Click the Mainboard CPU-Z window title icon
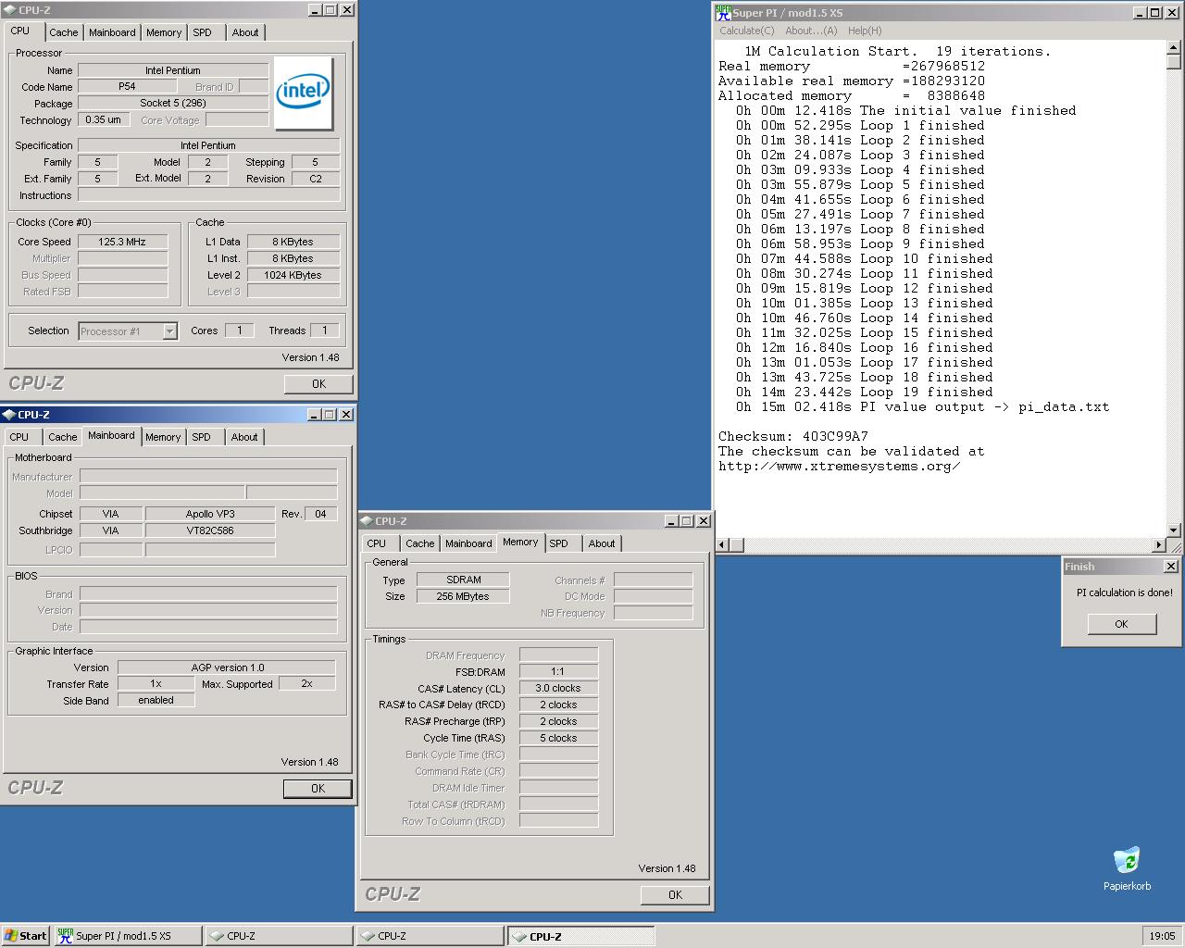 click(9, 415)
